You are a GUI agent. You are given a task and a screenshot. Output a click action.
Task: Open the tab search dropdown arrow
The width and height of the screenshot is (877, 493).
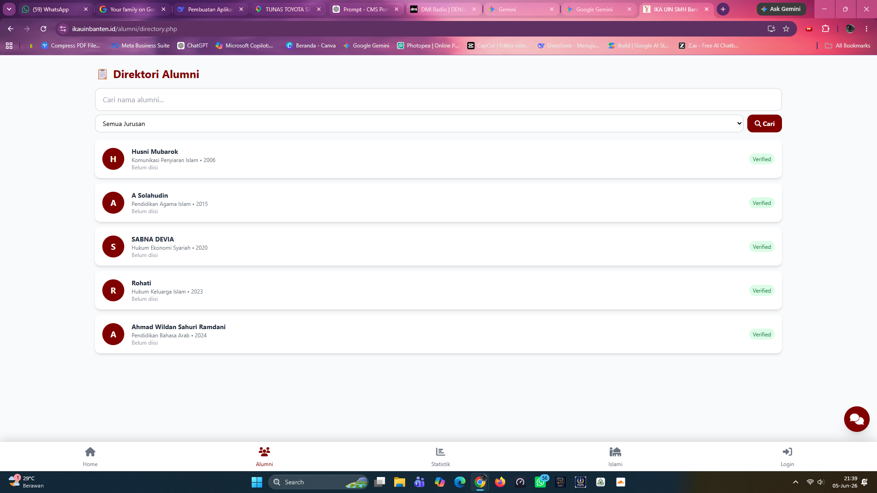(9, 9)
